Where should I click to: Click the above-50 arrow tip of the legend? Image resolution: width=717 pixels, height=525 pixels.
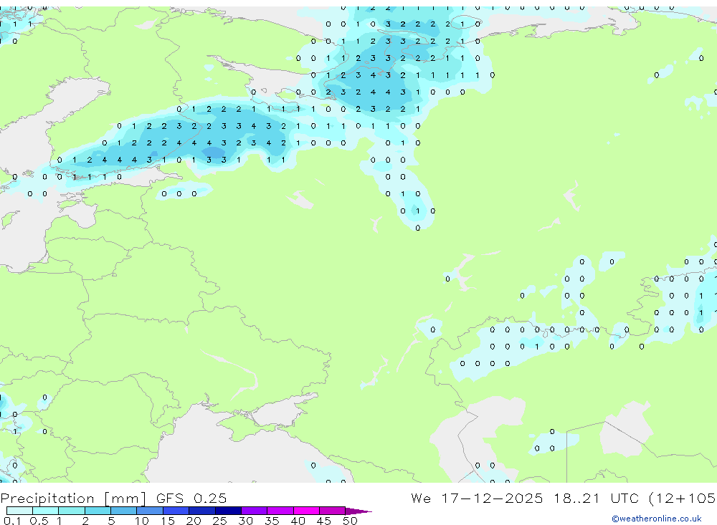(358, 511)
